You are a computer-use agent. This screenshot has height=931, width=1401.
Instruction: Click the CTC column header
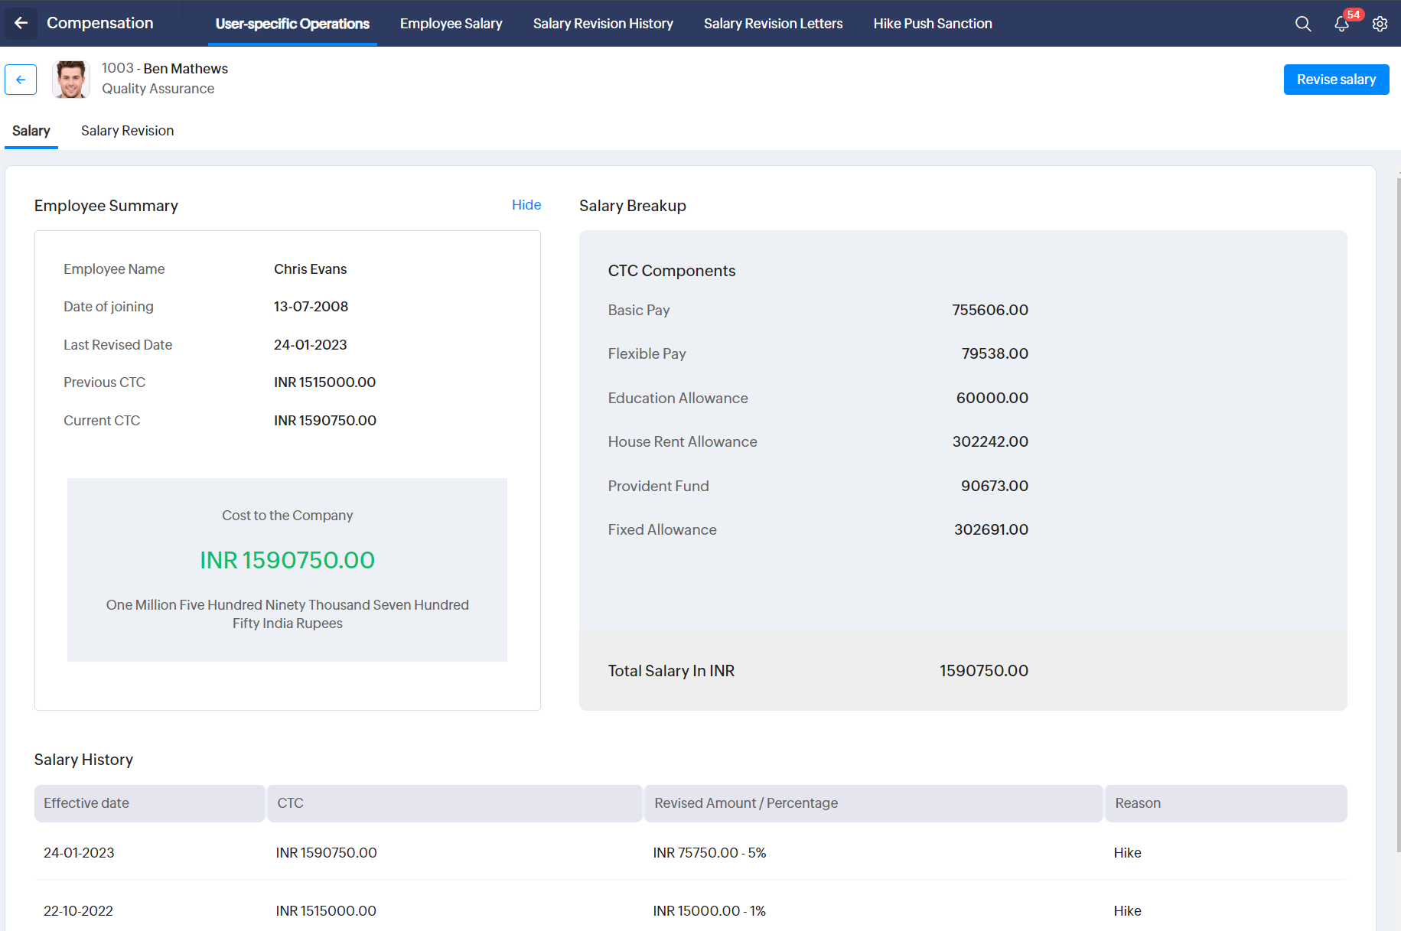coord(291,803)
